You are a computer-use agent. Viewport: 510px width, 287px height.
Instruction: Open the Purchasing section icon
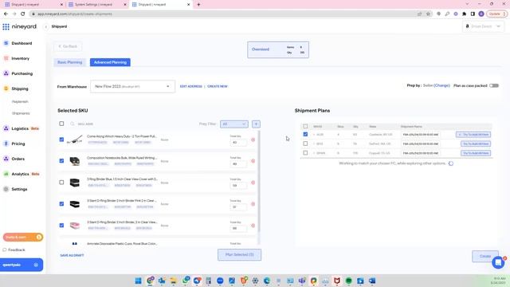tap(6, 73)
